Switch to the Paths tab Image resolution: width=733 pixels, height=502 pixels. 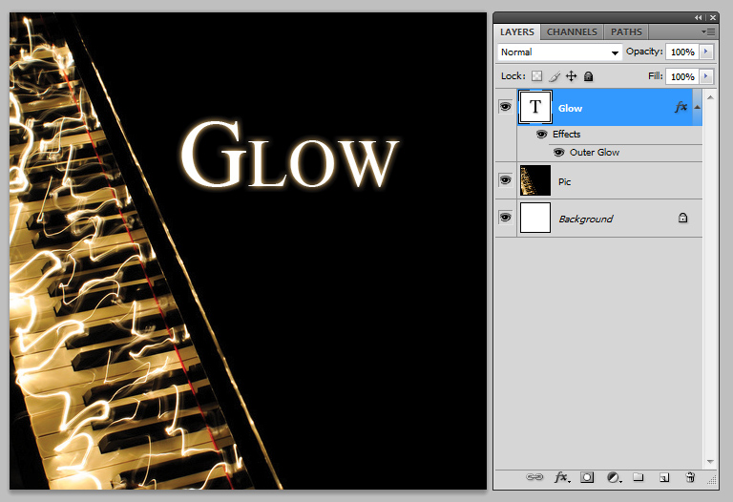pyautogui.click(x=626, y=31)
